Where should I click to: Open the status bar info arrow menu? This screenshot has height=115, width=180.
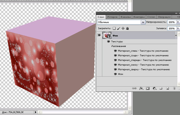[36, 112]
